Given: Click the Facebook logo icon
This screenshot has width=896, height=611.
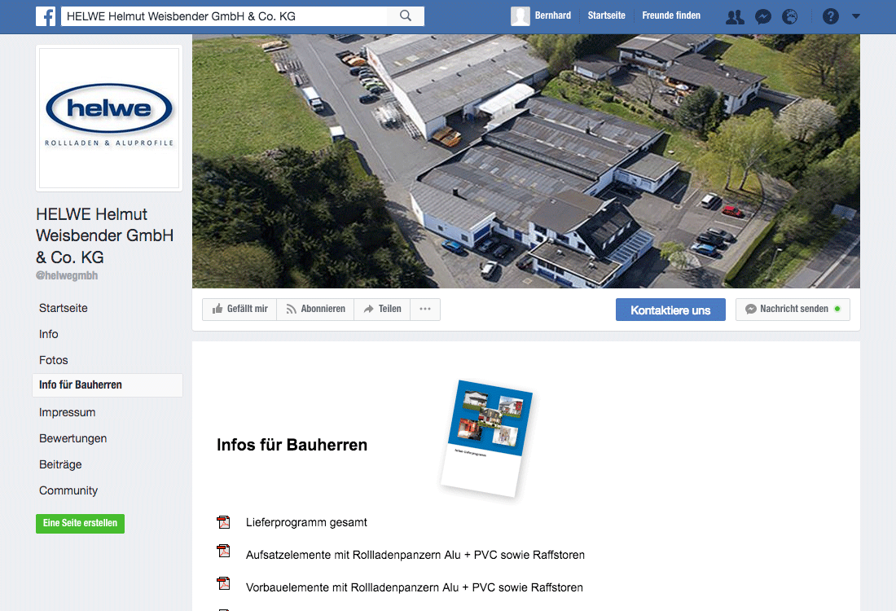Looking at the screenshot, I should 46,16.
